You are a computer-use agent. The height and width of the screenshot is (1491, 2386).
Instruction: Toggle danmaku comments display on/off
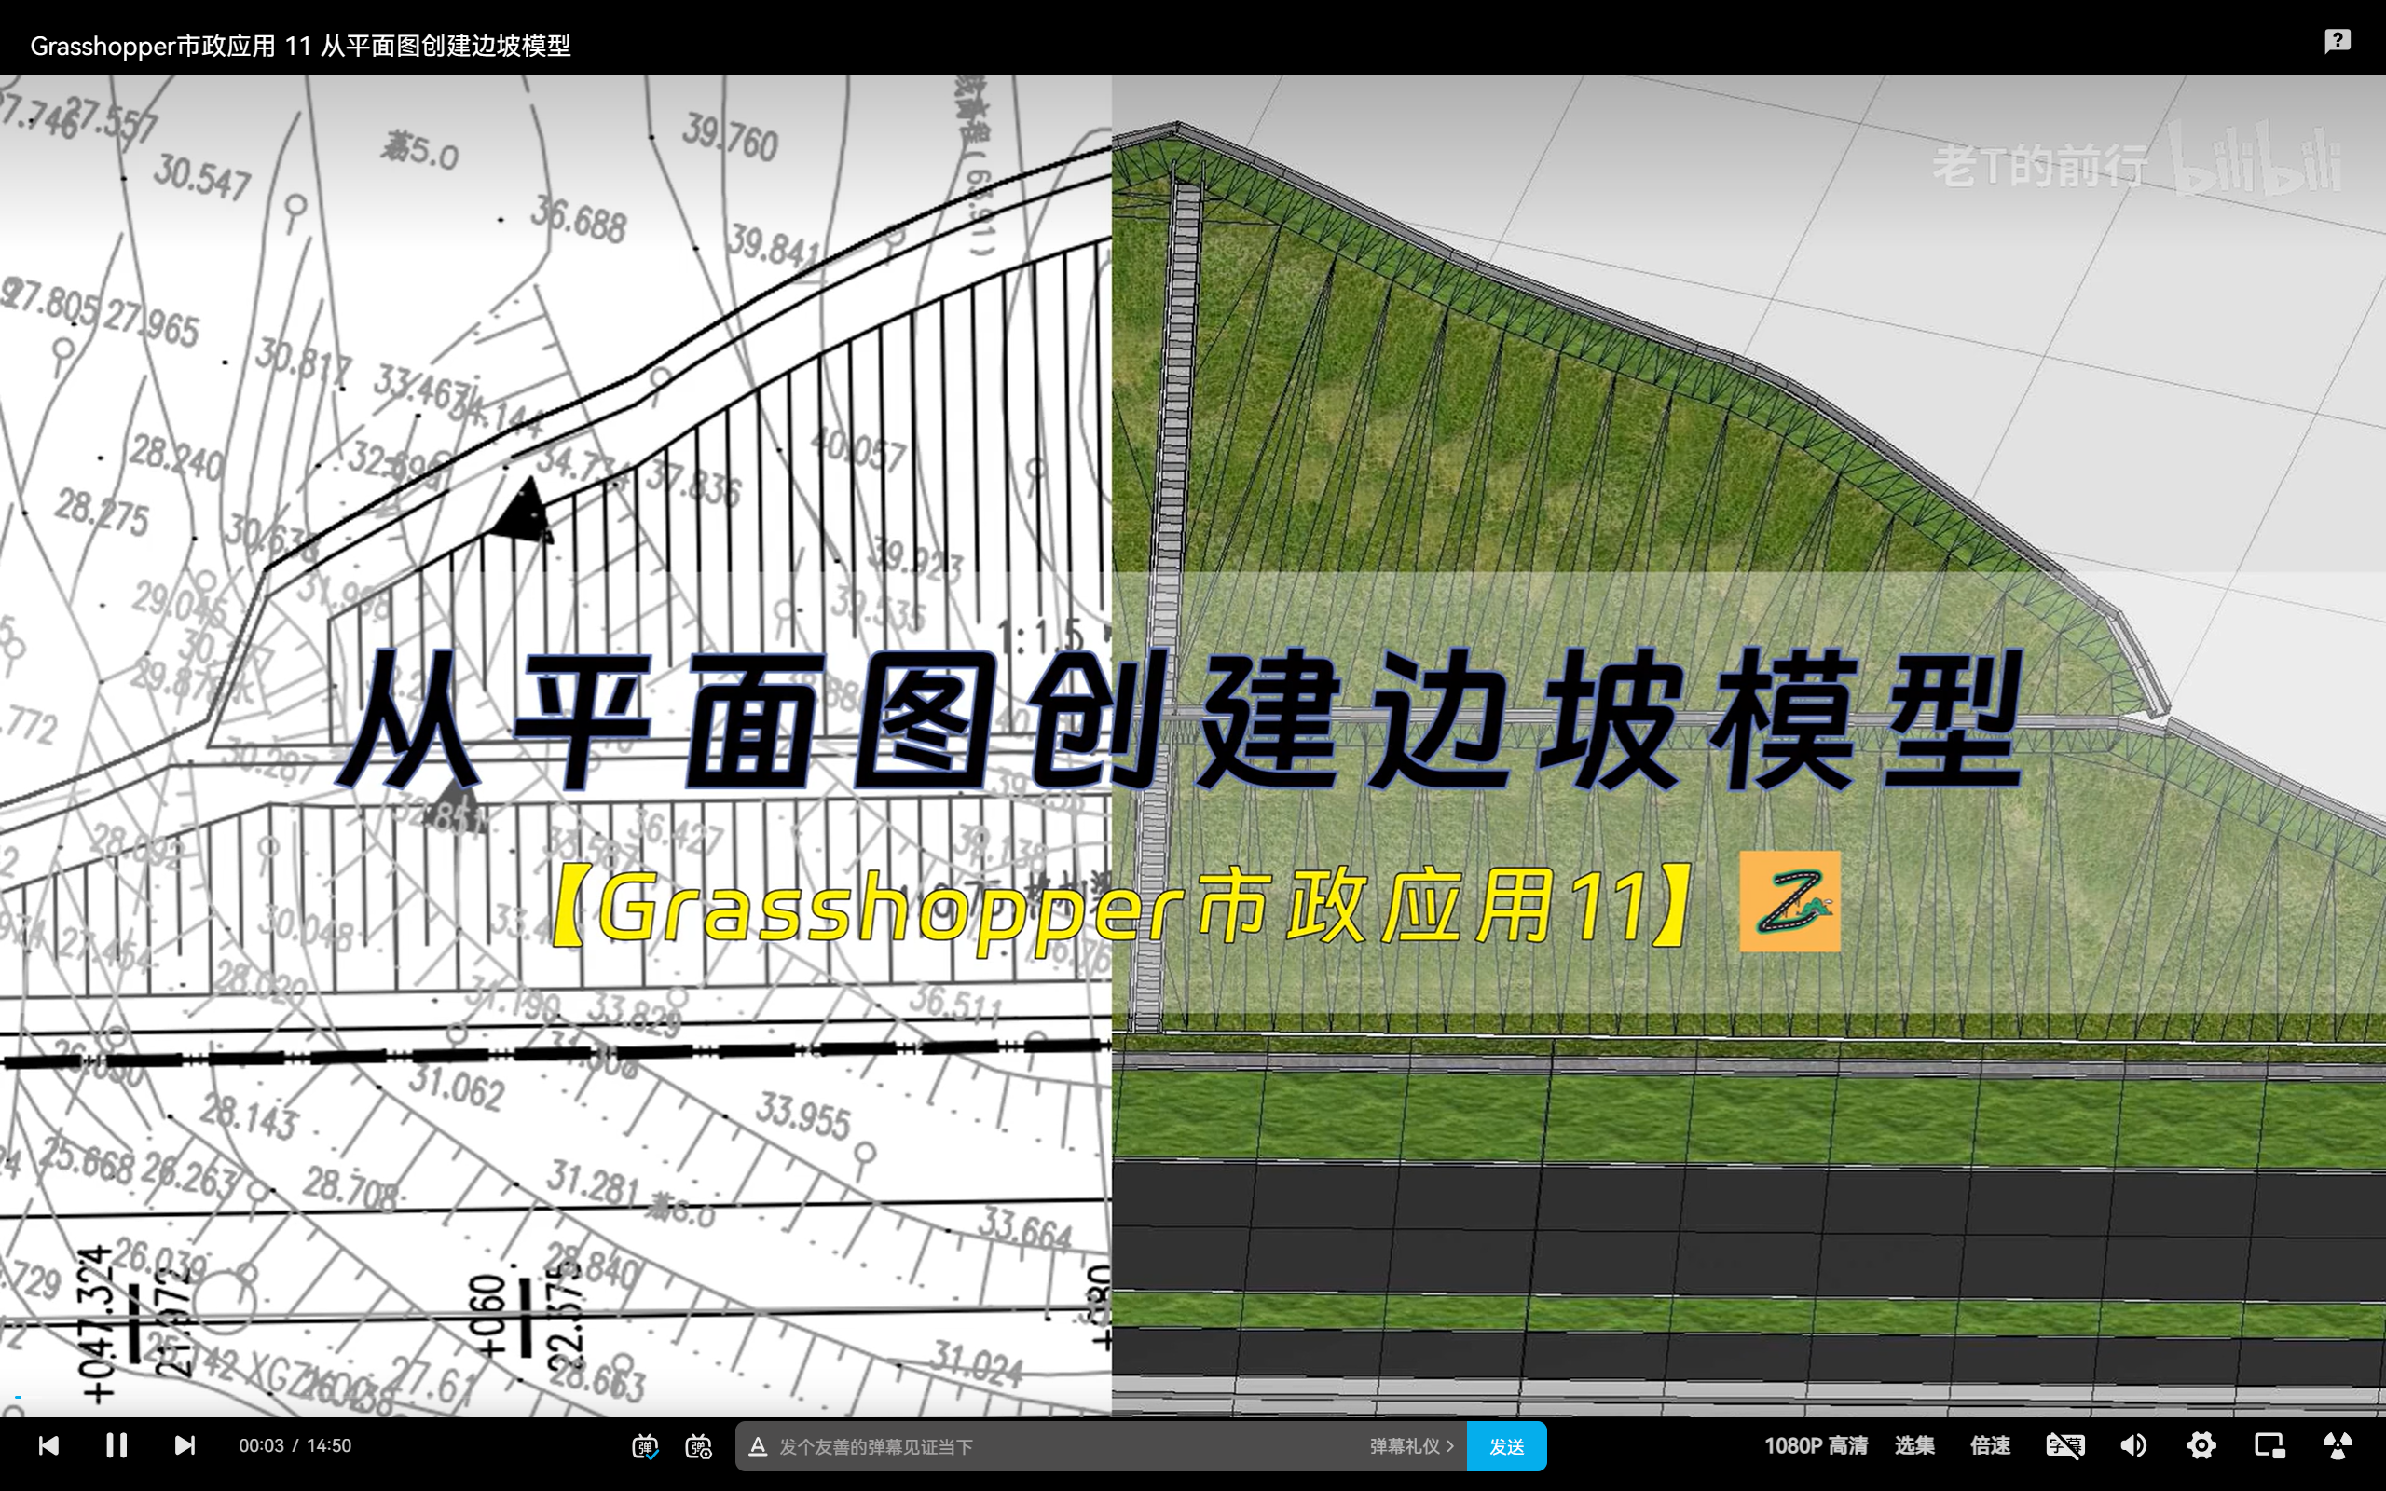(645, 1446)
